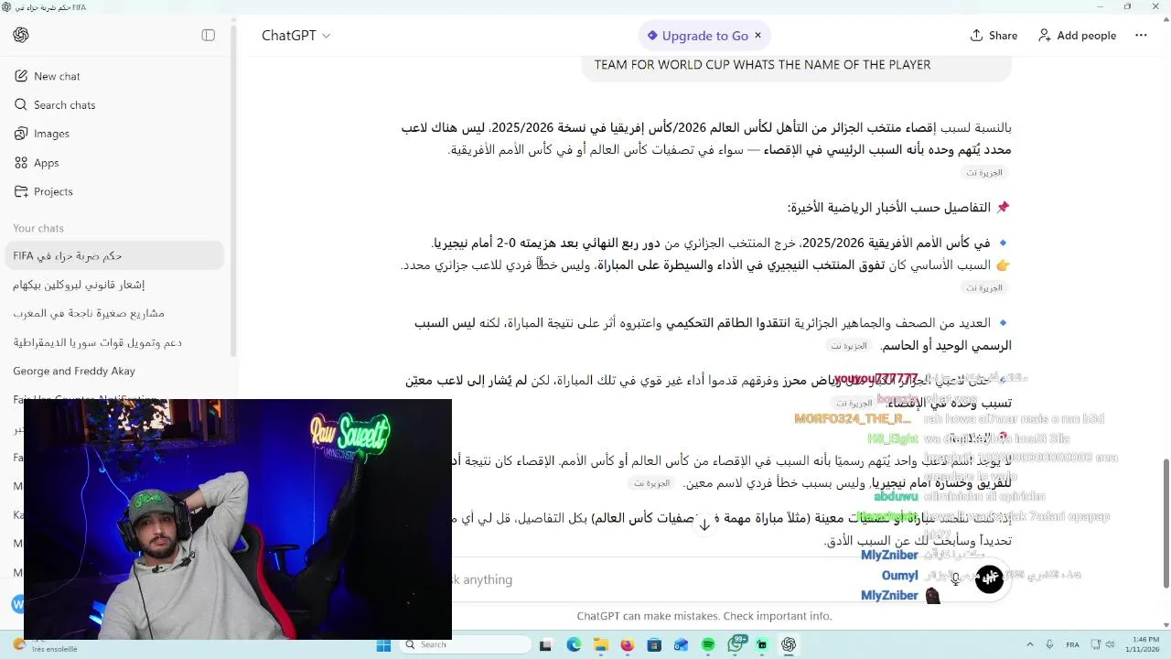Show hidden system tray icons
The height and width of the screenshot is (659, 1171).
pos(1030,645)
